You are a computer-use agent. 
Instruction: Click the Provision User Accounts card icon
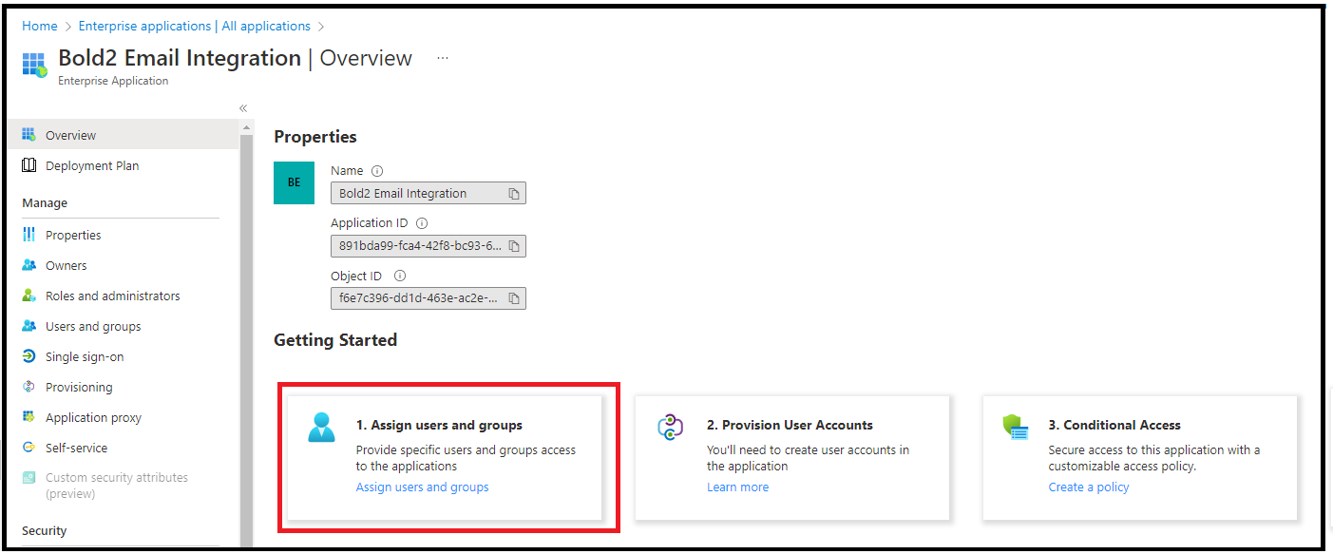[670, 429]
